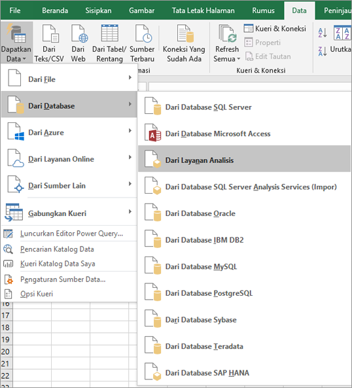This screenshot has height=388, width=352.
Task: Click the SQL Server database icon
Action: pyautogui.click(x=153, y=106)
